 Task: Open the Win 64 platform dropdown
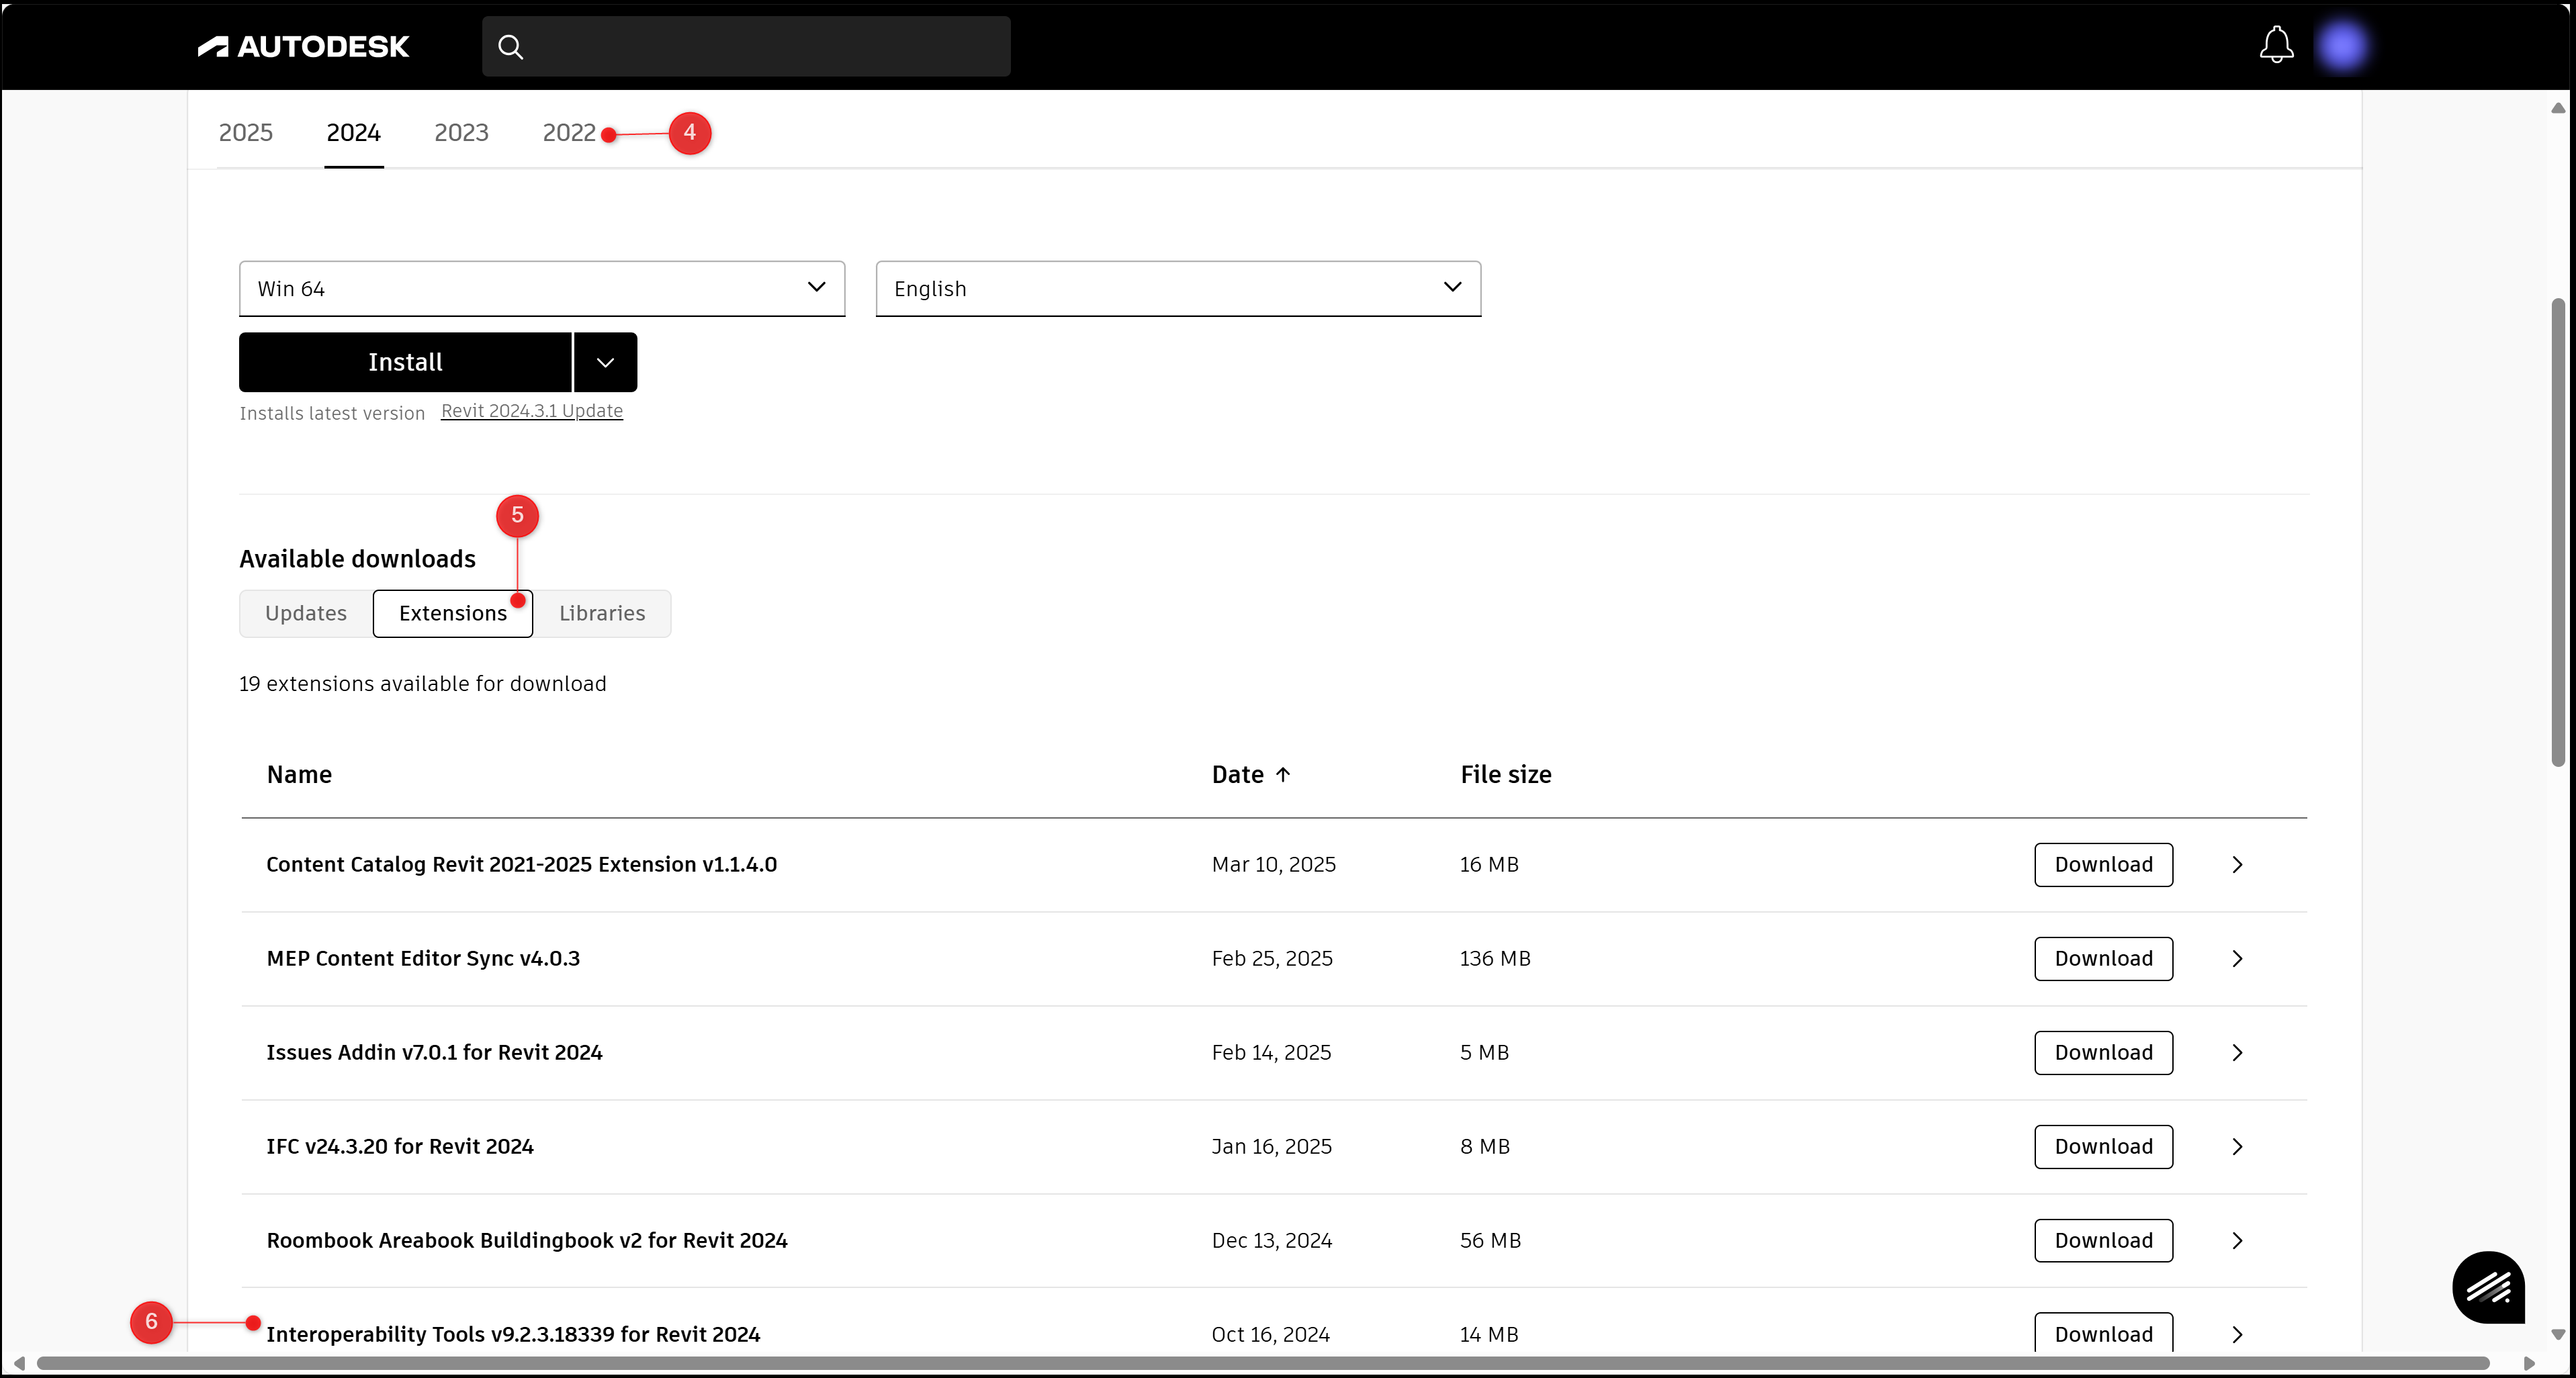click(541, 288)
